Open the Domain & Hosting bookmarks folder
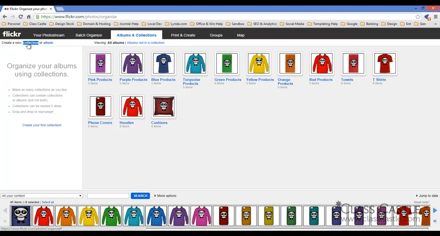Screen dimensions: 440x236 (94, 24)
